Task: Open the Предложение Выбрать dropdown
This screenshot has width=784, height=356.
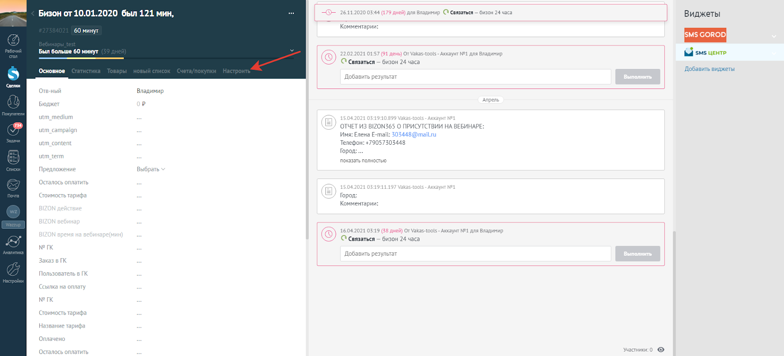Action: (x=150, y=169)
